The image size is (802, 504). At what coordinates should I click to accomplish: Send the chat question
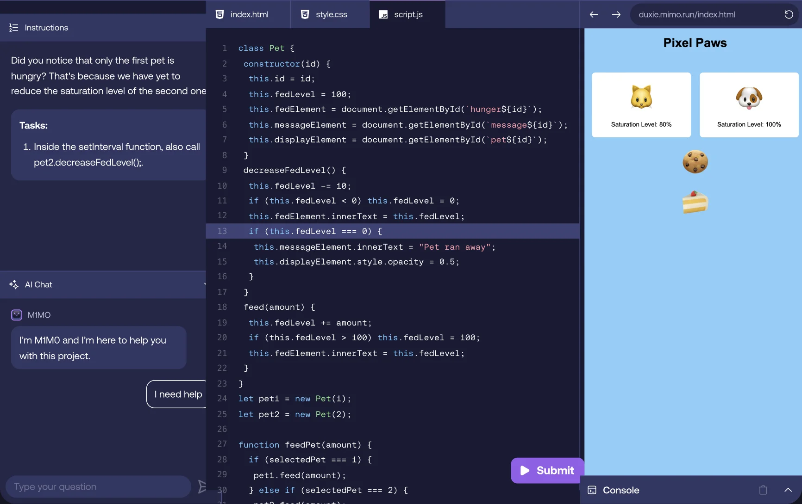(x=202, y=486)
